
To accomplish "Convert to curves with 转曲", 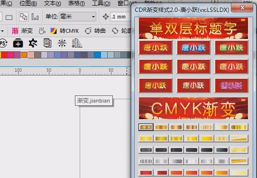I will coord(95,31).
